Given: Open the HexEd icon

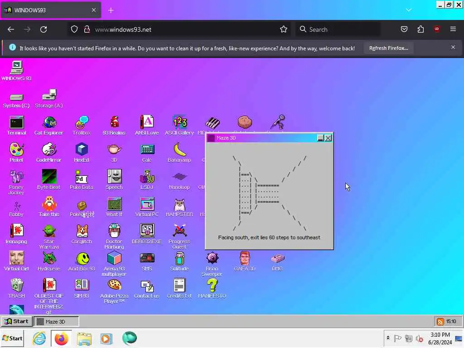Looking at the screenshot, I should tap(82, 153).
